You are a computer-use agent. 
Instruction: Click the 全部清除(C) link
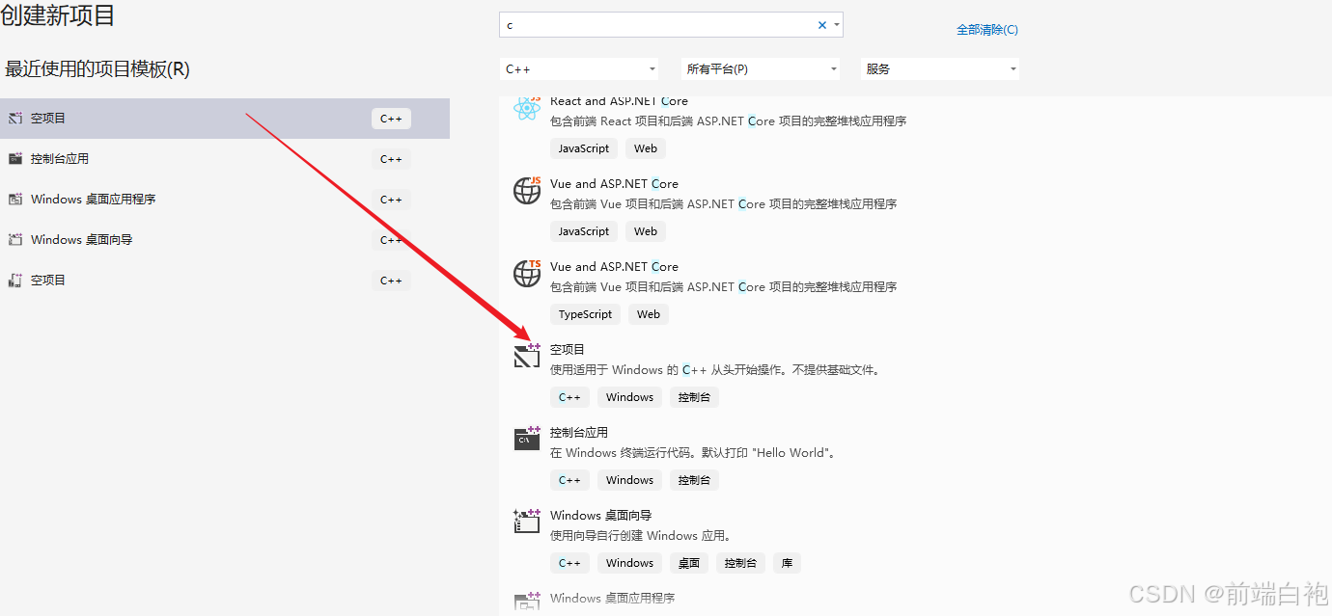pos(986,30)
